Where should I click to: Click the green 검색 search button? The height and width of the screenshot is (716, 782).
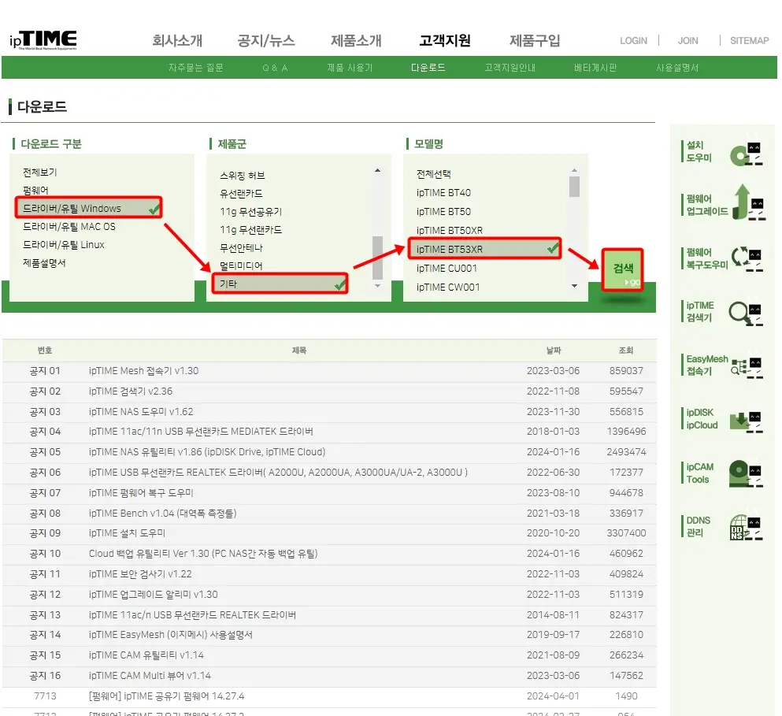pos(622,269)
